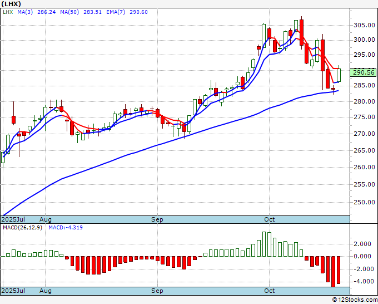Select the EMA(7) legend label
This screenshot has height=304, width=378.
point(116,12)
